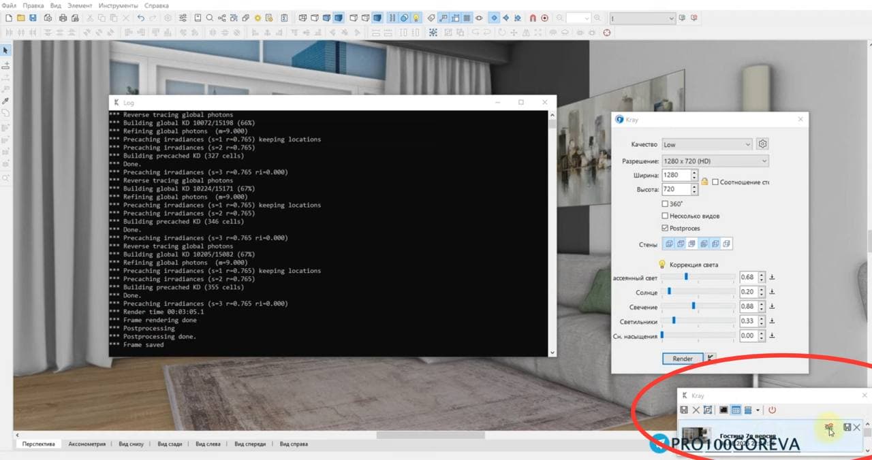Click the Kray icon next to Render

[x=711, y=358]
